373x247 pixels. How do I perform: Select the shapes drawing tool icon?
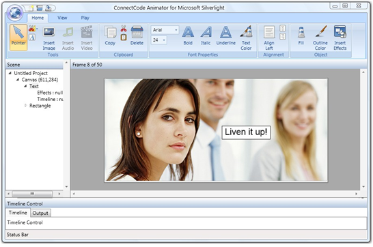click(31, 29)
